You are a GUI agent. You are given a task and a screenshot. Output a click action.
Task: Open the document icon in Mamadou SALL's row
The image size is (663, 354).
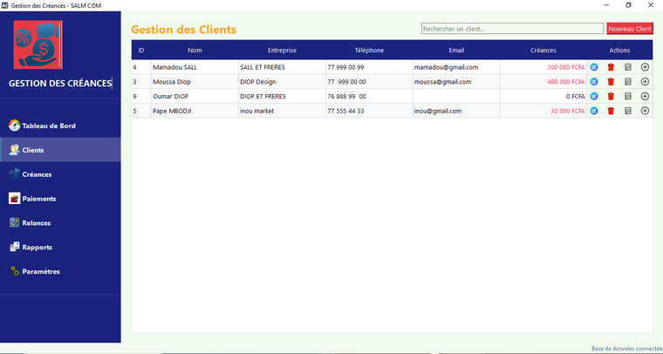627,67
